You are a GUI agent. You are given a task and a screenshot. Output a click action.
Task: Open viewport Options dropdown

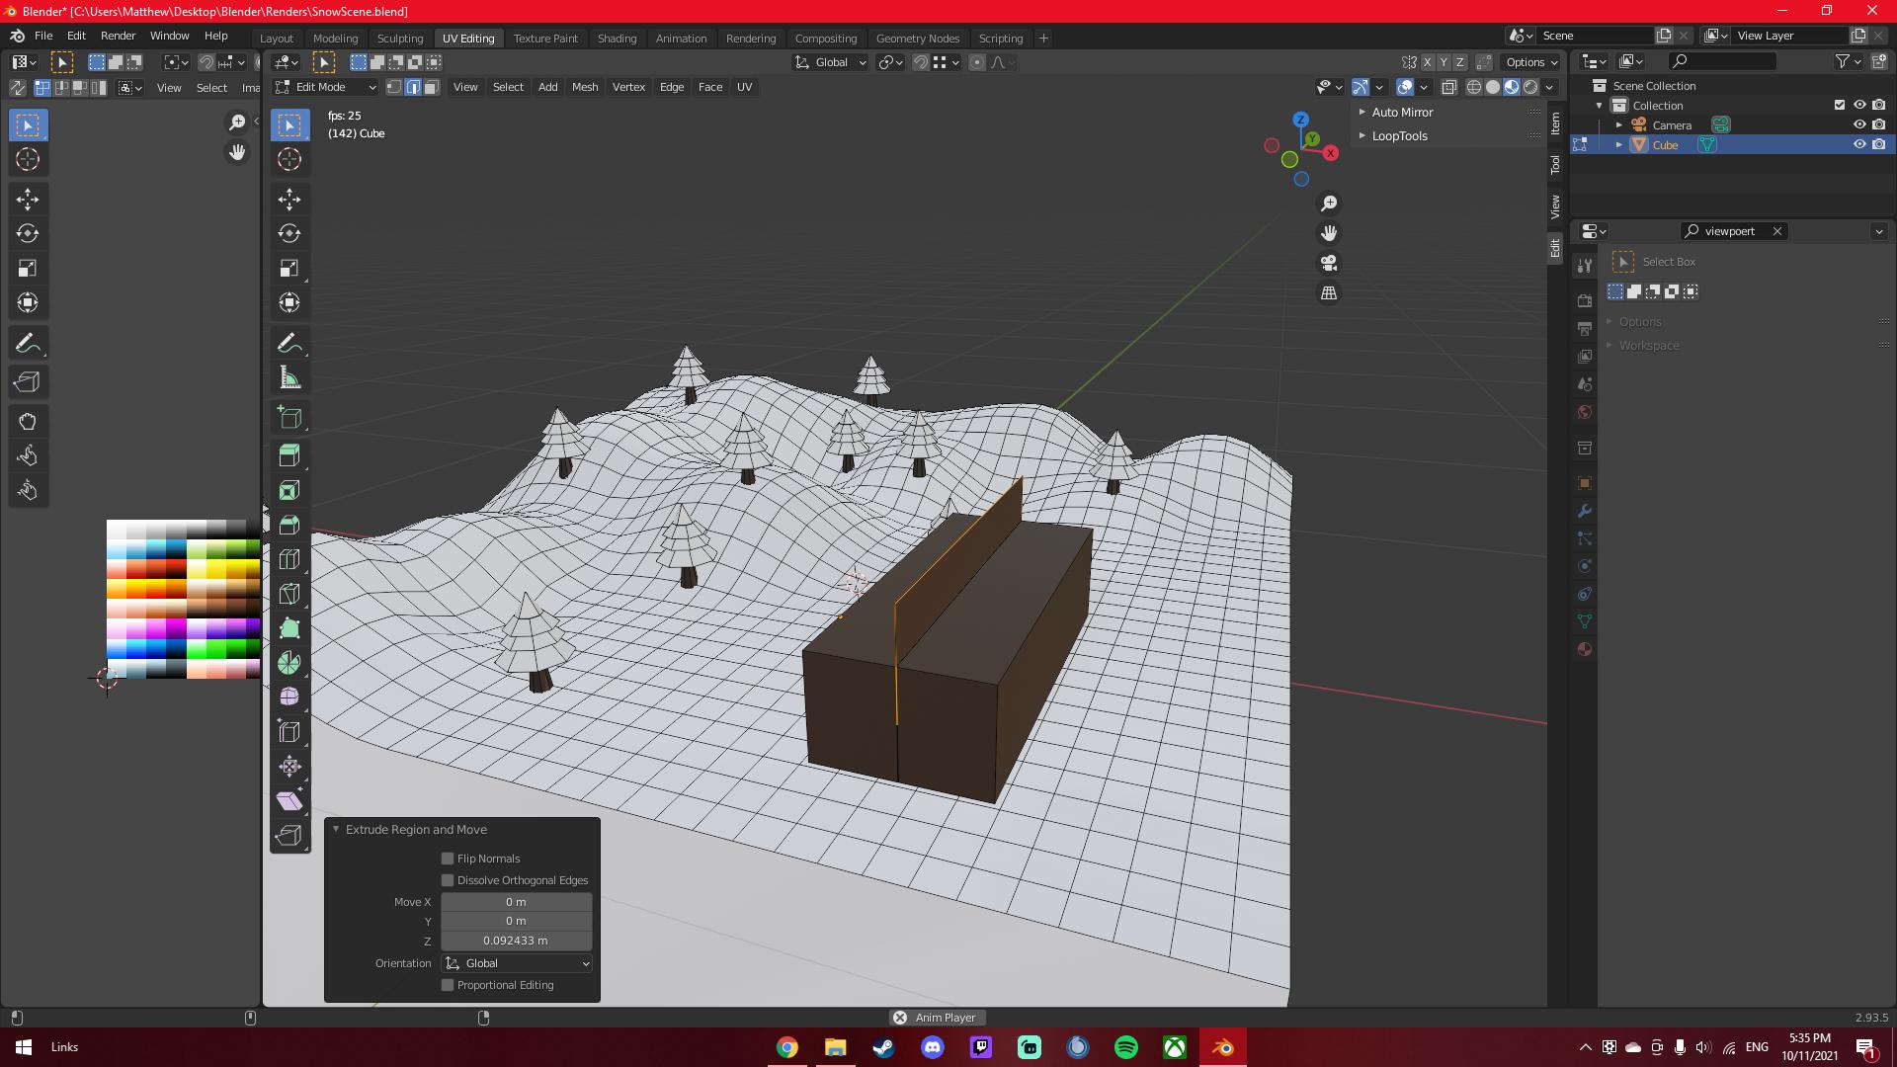[x=1530, y=62]
